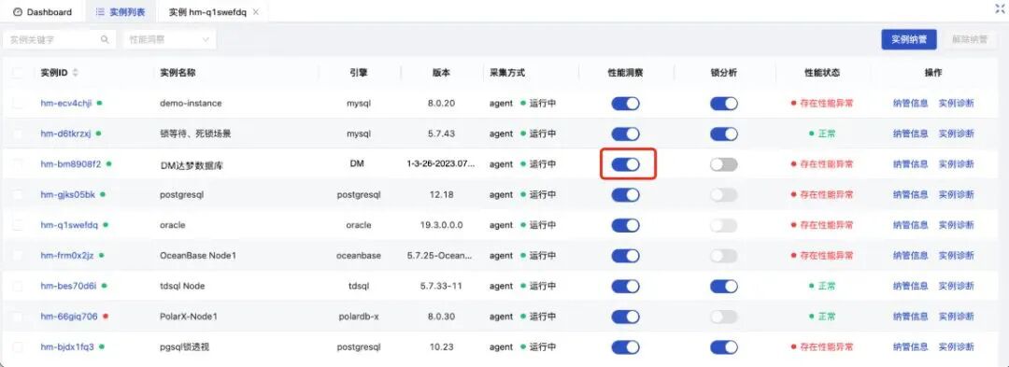Open instance link hm-66giq706
The width and height of the screenshot is (1009, 367).
click(69, 317)
